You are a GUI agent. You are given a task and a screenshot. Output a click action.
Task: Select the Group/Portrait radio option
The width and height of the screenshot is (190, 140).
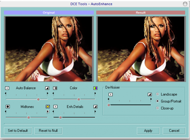(x=157, y=101)
